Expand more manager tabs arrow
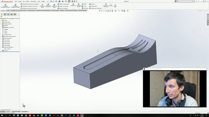Screen dimensions: 209x117 [x=19, y=14]
